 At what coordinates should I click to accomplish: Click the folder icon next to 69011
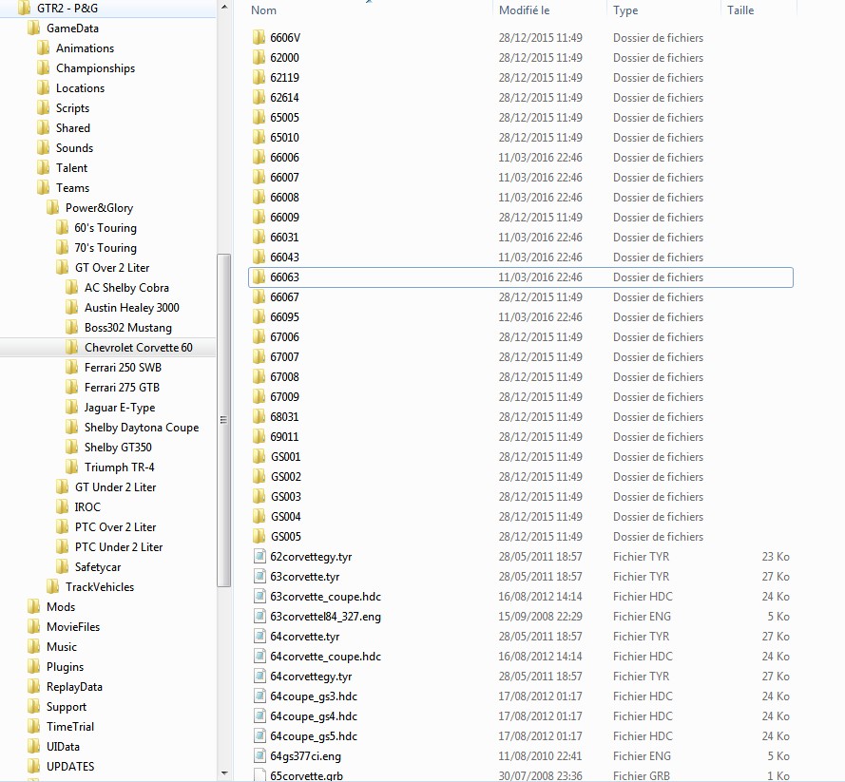[259, 436]
